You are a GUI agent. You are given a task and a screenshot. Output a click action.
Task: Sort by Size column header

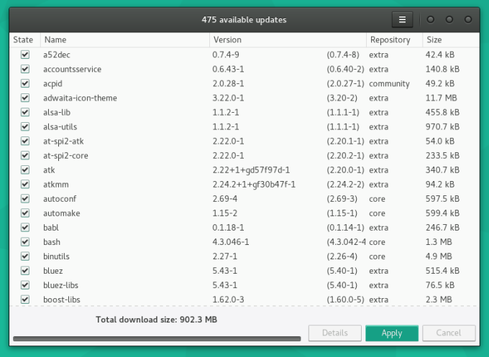click(x=434, y=40)
